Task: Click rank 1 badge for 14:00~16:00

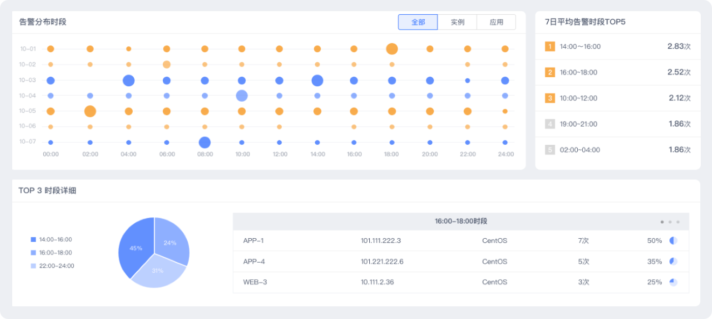Action: [x=550, y=47]
